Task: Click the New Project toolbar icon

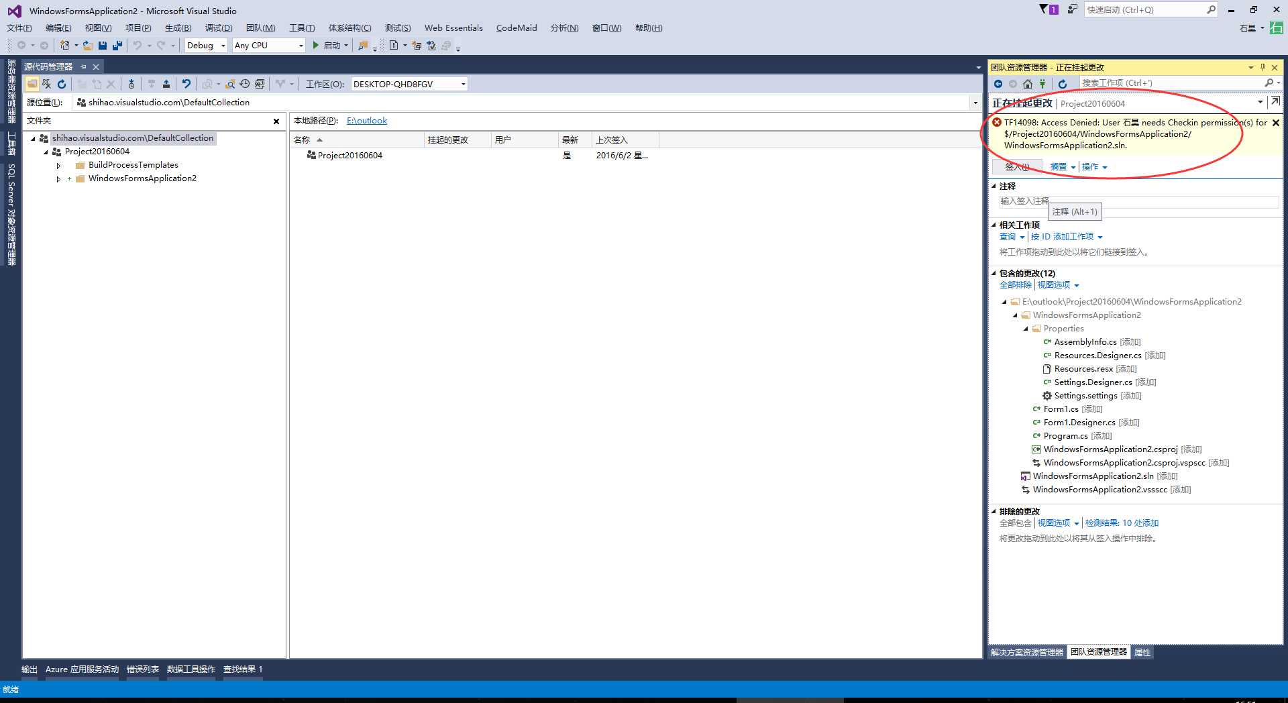Action: (64, 46)
